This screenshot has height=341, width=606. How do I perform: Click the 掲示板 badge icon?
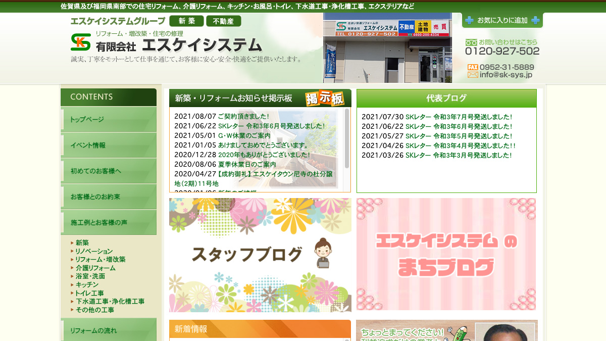(325, 98)
